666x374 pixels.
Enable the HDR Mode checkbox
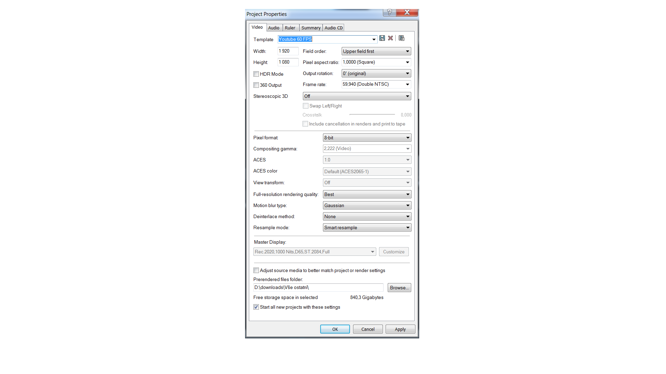(x=256, y=74)
